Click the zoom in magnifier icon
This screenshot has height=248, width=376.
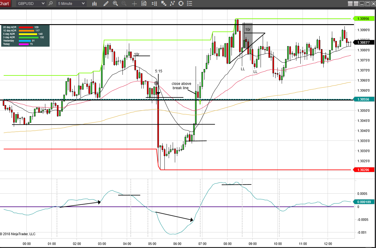[115, 4]
